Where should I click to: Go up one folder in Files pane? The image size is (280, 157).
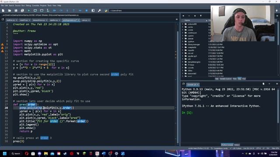[x=195, y=16]
